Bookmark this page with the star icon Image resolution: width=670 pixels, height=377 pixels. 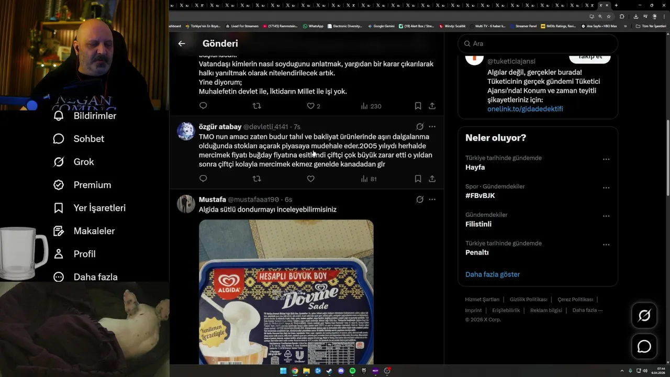[609, 16]
